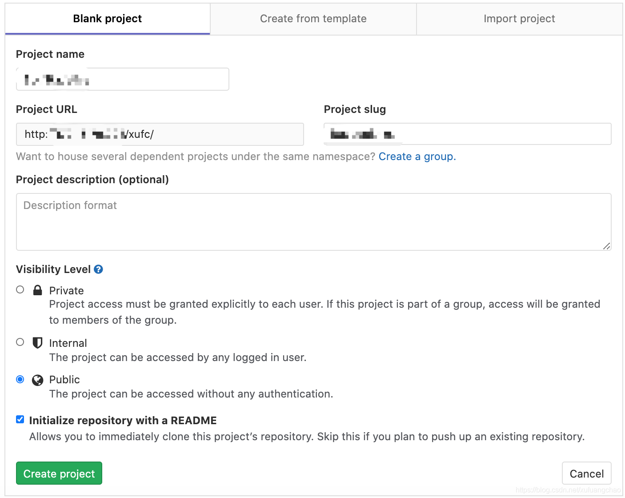625x498 pixels.
Task: Click the Public label text
Action: [64, 380]
